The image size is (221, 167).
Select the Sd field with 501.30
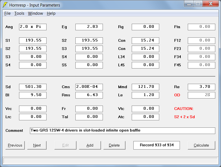click(33, 87)
